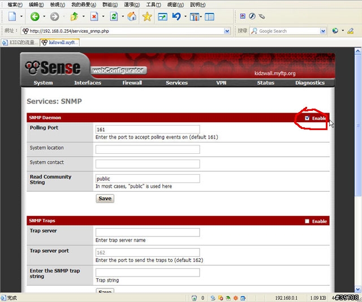Screen dimensions: 362x302
Task: Open the address bar URL dropdown
Action: [x=227, y=31]
